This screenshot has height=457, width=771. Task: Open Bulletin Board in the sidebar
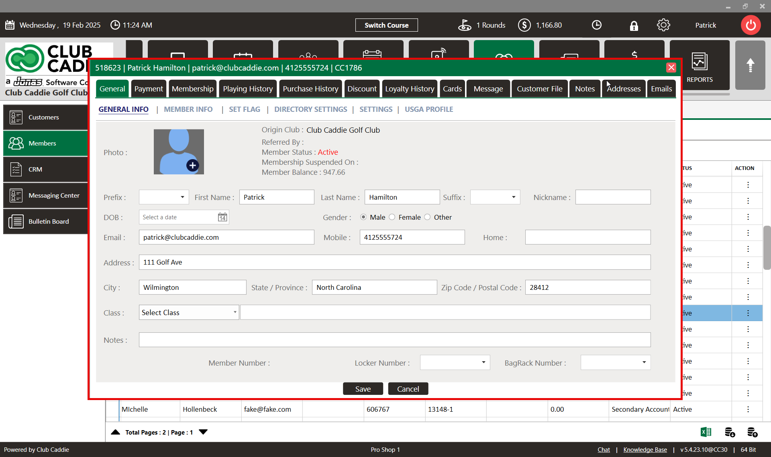coord(45,221)
